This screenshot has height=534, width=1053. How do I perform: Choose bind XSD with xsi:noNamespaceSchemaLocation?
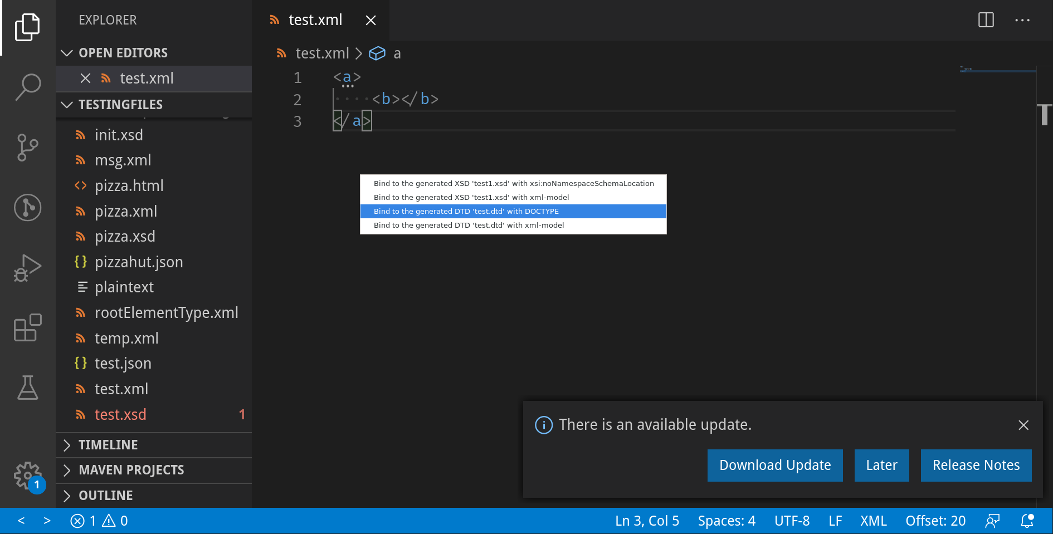tap(513, 183)
